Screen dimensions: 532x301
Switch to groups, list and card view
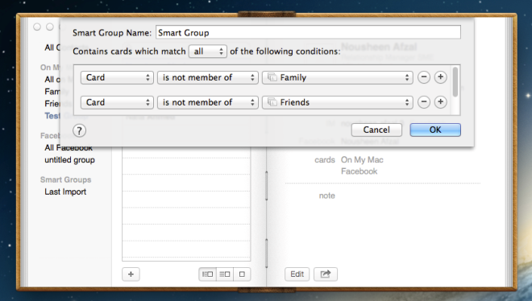(x=207, y=274)
